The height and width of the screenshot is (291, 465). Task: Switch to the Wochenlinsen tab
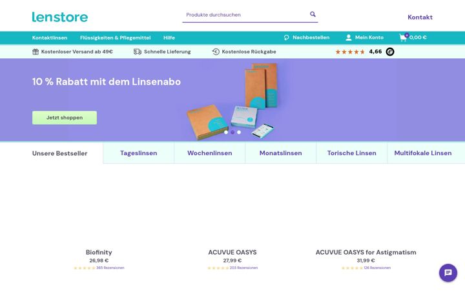210,153
